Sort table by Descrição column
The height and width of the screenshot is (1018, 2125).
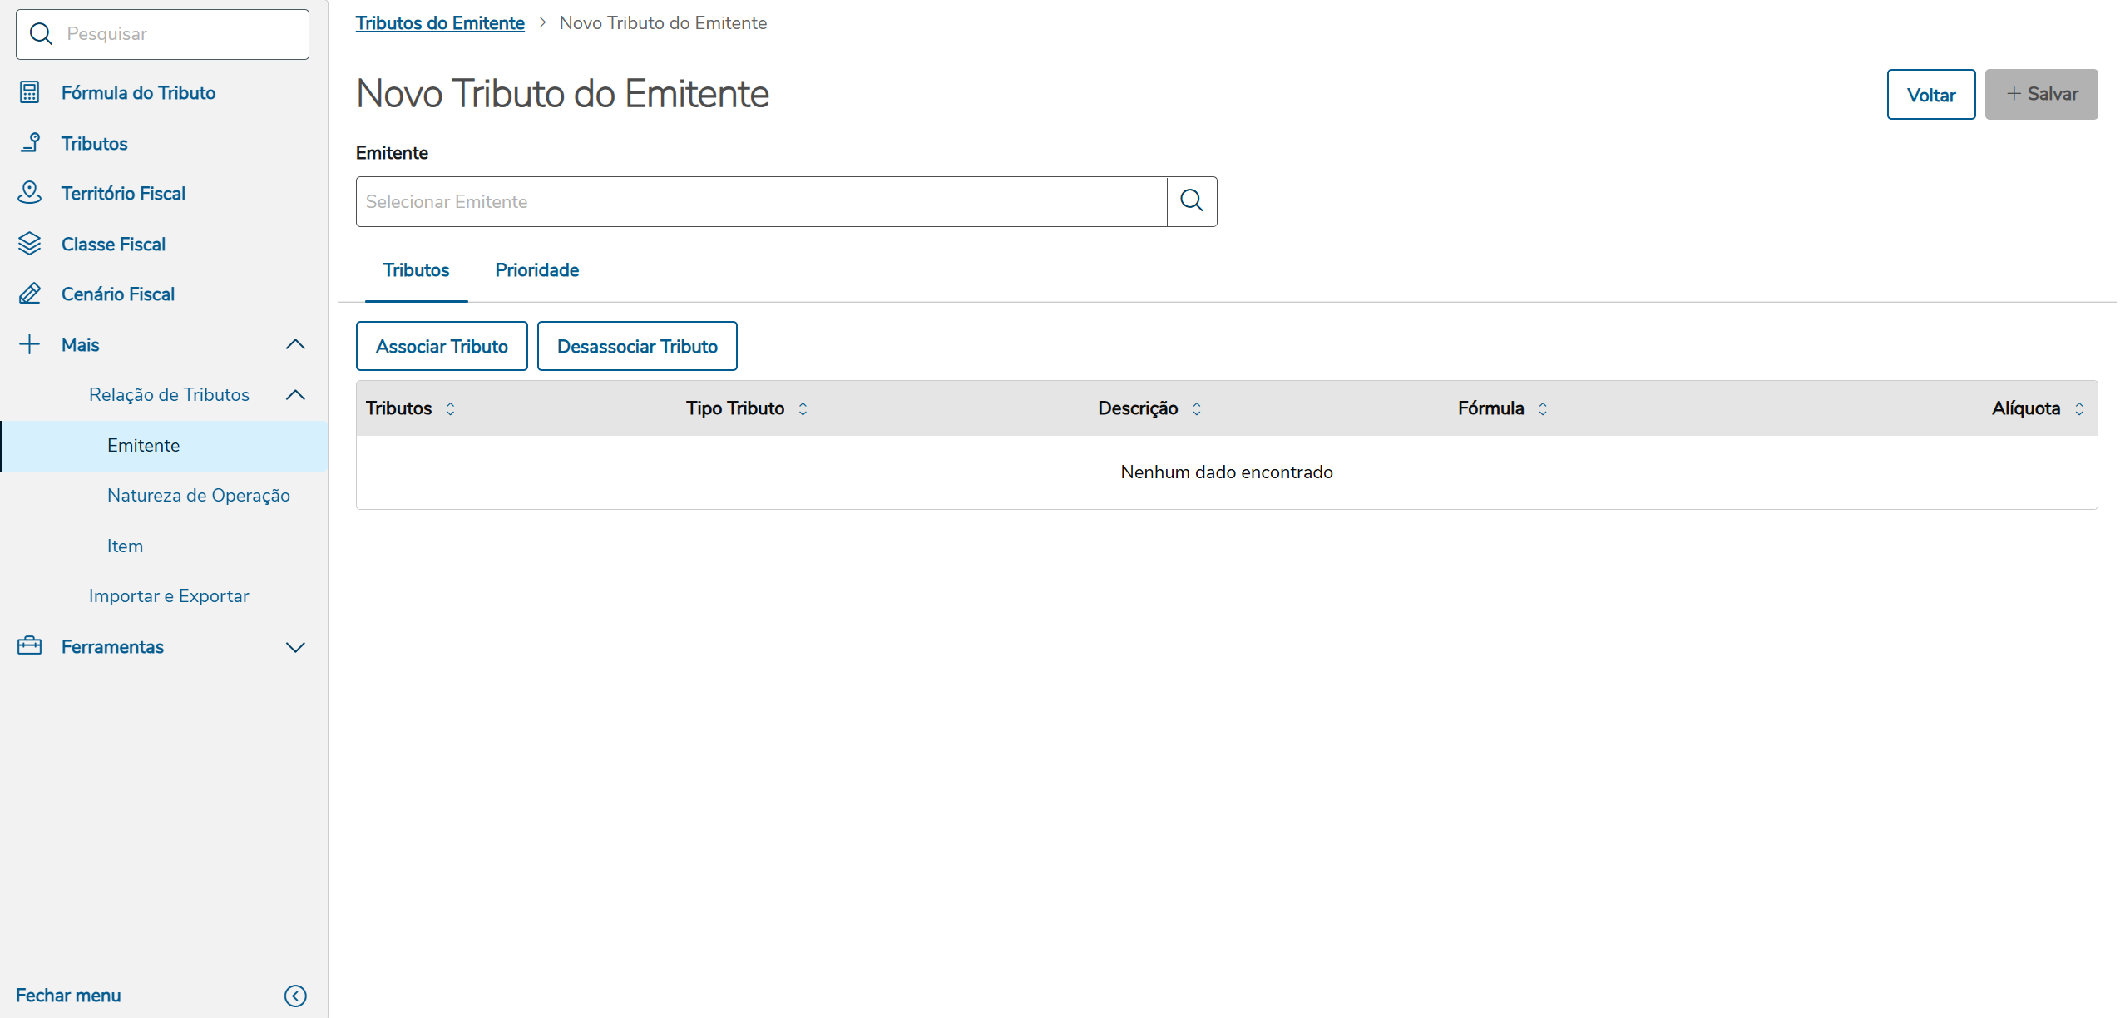click(1196, 408)
